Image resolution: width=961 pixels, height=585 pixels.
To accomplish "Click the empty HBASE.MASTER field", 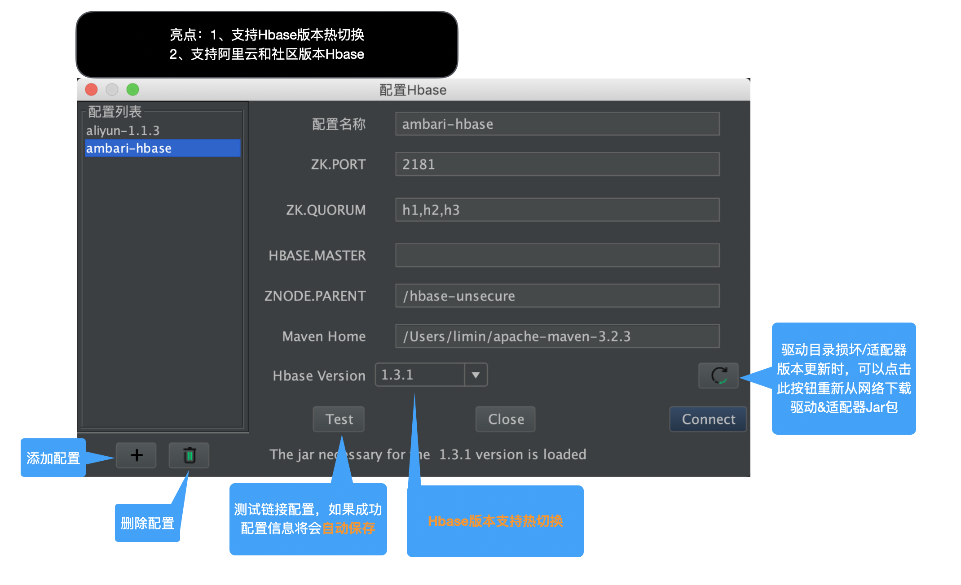I will point(557,255).
